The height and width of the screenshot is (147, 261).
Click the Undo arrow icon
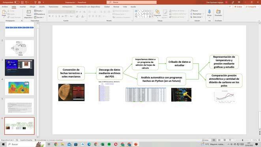coord(26,2)
